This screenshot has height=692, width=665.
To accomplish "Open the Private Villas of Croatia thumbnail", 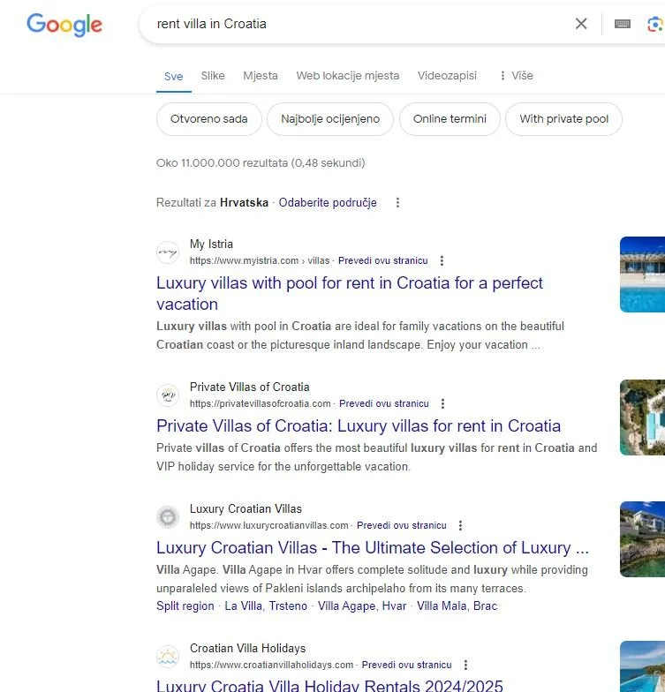I will (x=643, y=417).
